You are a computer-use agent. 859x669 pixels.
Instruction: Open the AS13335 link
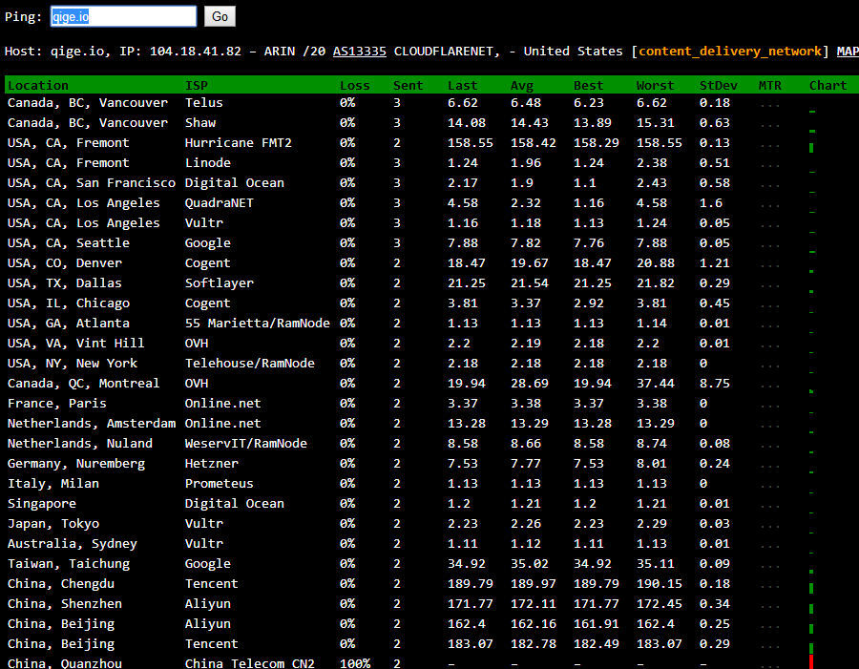click(x=360, y=52)
